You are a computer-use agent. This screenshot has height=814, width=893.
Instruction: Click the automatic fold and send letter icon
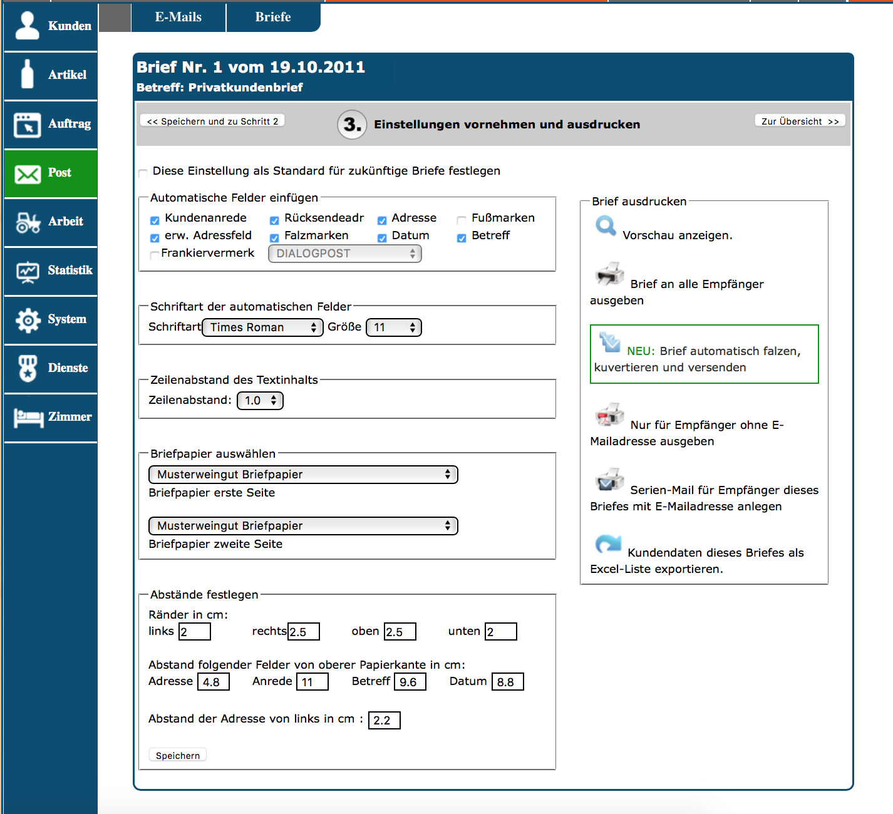pos(609,342)
